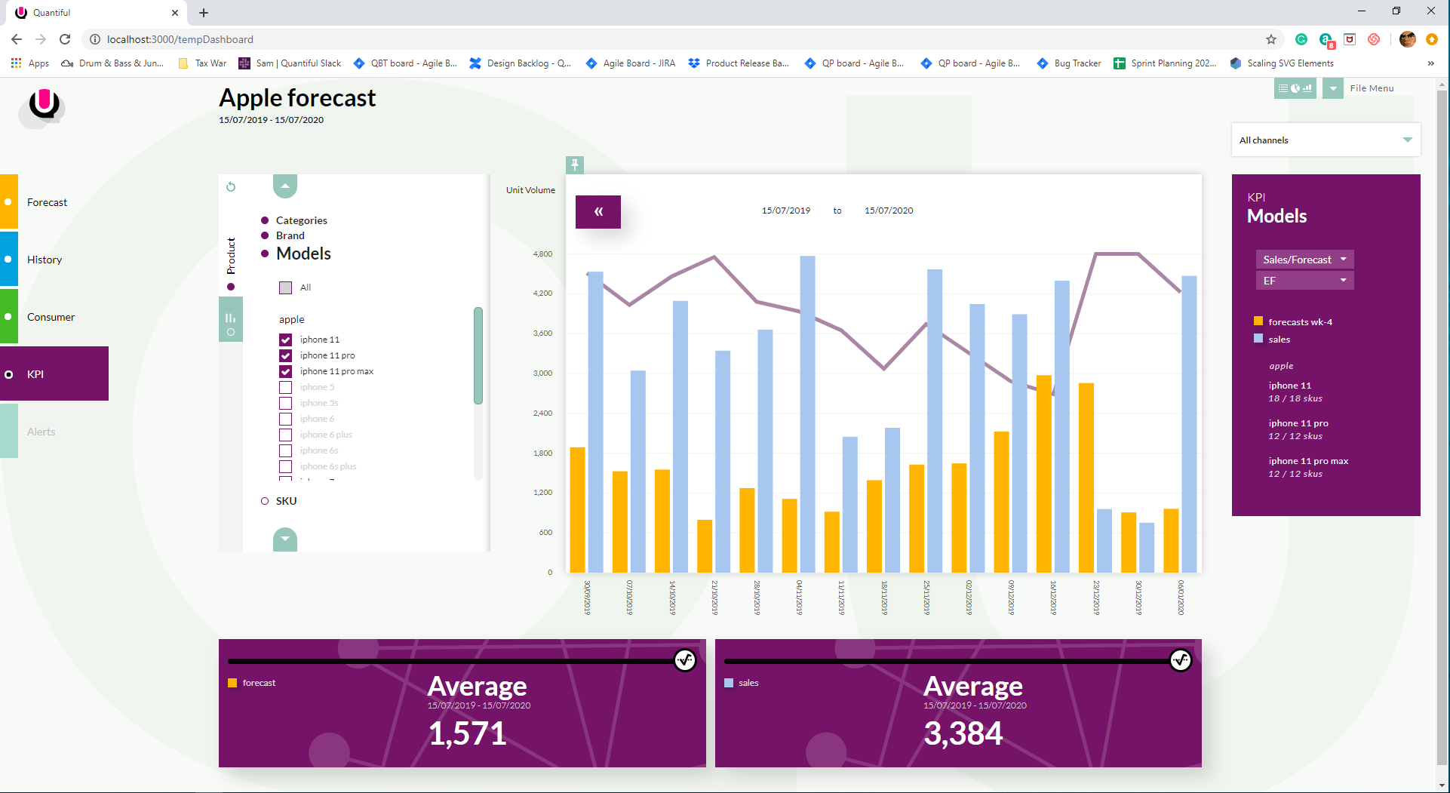Open the Forecast section in the sidebar
The height and width of the screenshot is (793, 1450).
pos(47,202)
